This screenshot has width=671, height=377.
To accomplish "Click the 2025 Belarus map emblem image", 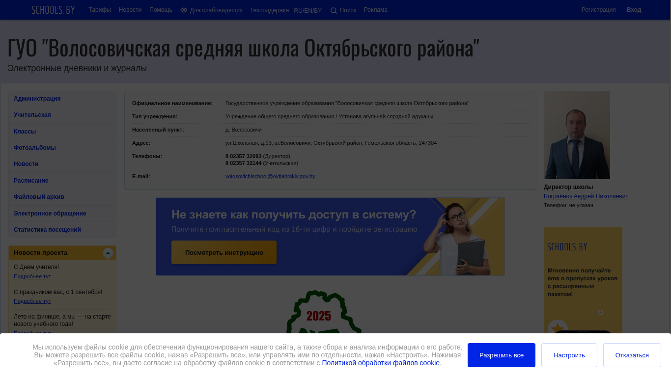I will coord(324,312).
